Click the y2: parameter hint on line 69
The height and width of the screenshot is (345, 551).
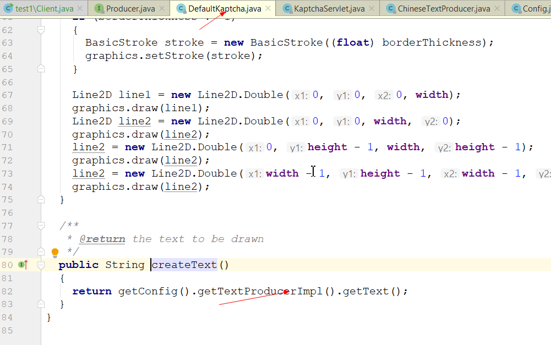431,122
